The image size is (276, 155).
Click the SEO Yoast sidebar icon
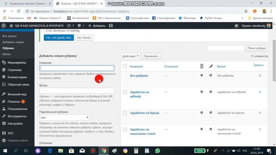tap(4, 133)
